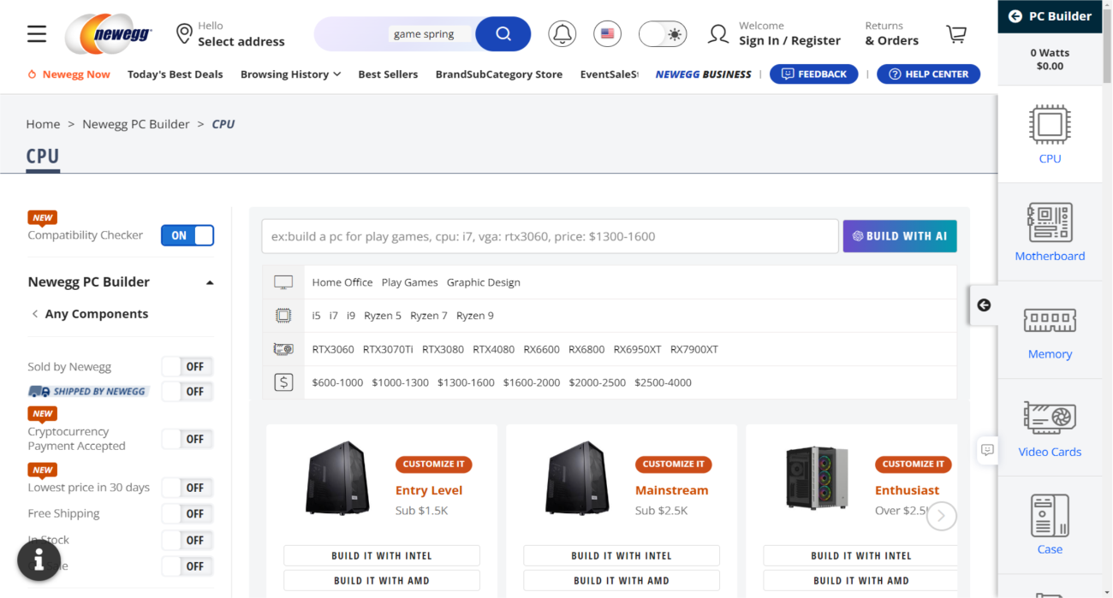Click the monitor usage row icon
1113x598 pixels.
coord(283,282)
